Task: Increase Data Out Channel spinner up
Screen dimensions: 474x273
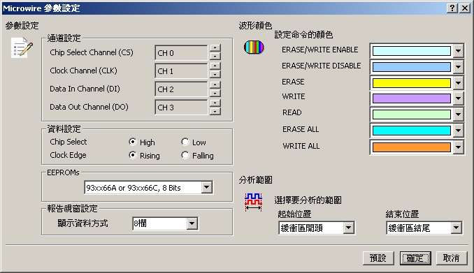Action: [215, 103]
